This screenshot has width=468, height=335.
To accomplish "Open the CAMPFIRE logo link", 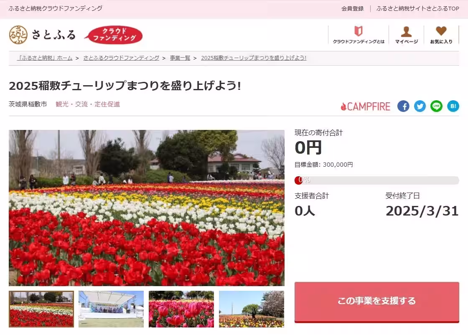I will 366,106.
